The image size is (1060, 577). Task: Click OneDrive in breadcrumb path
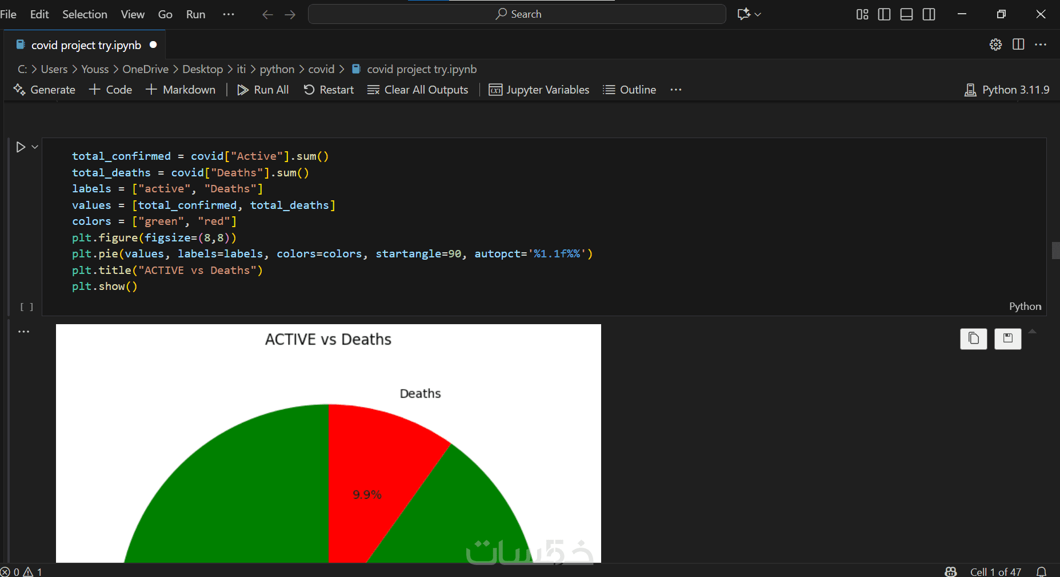(146, 69)
